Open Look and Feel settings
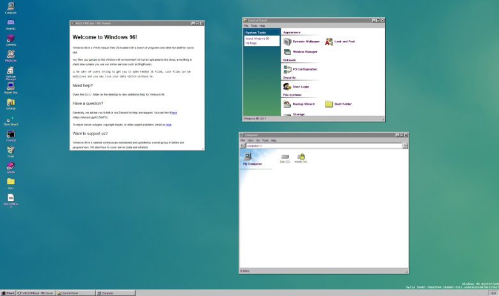Image resolution: width=499 pixels, height=296 pixels. pyautogui.click(x=340, y=42)
